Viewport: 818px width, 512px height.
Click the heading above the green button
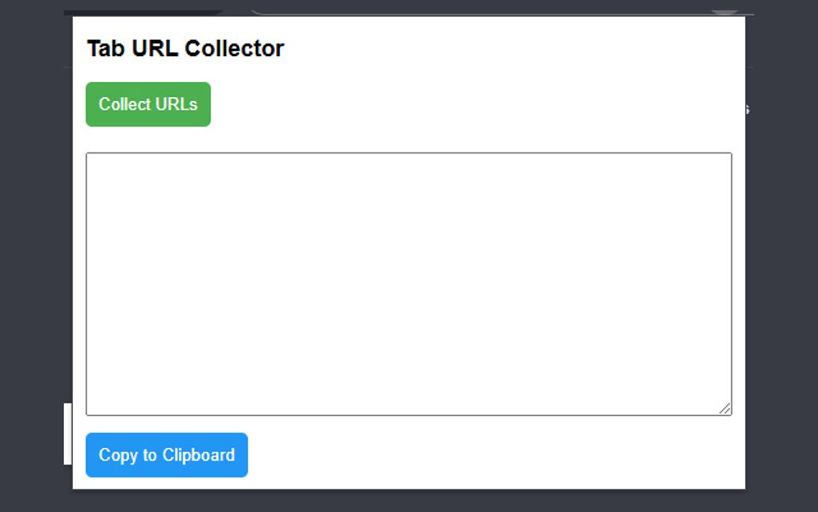click(185, 48)
